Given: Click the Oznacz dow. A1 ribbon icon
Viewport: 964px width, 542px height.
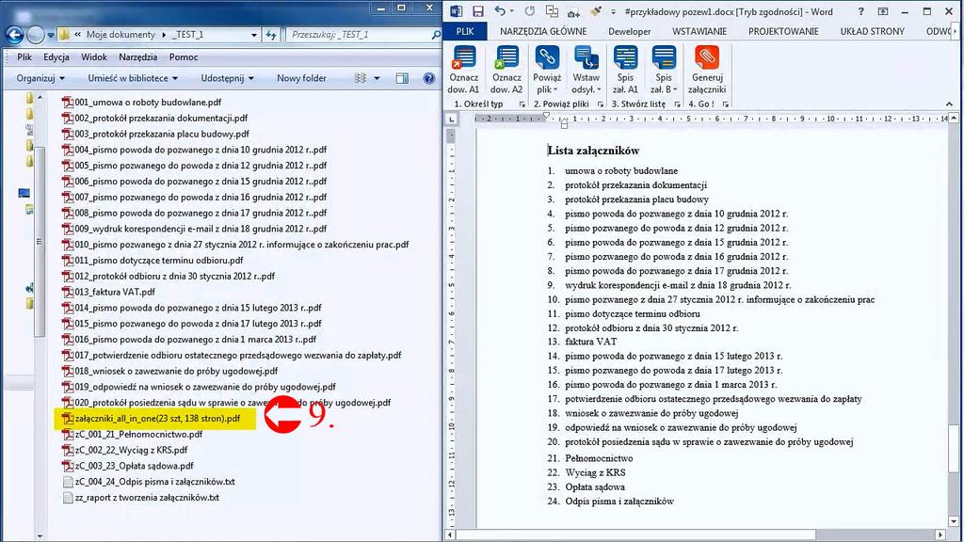Looking at the screenshot, I should point(463,57).
